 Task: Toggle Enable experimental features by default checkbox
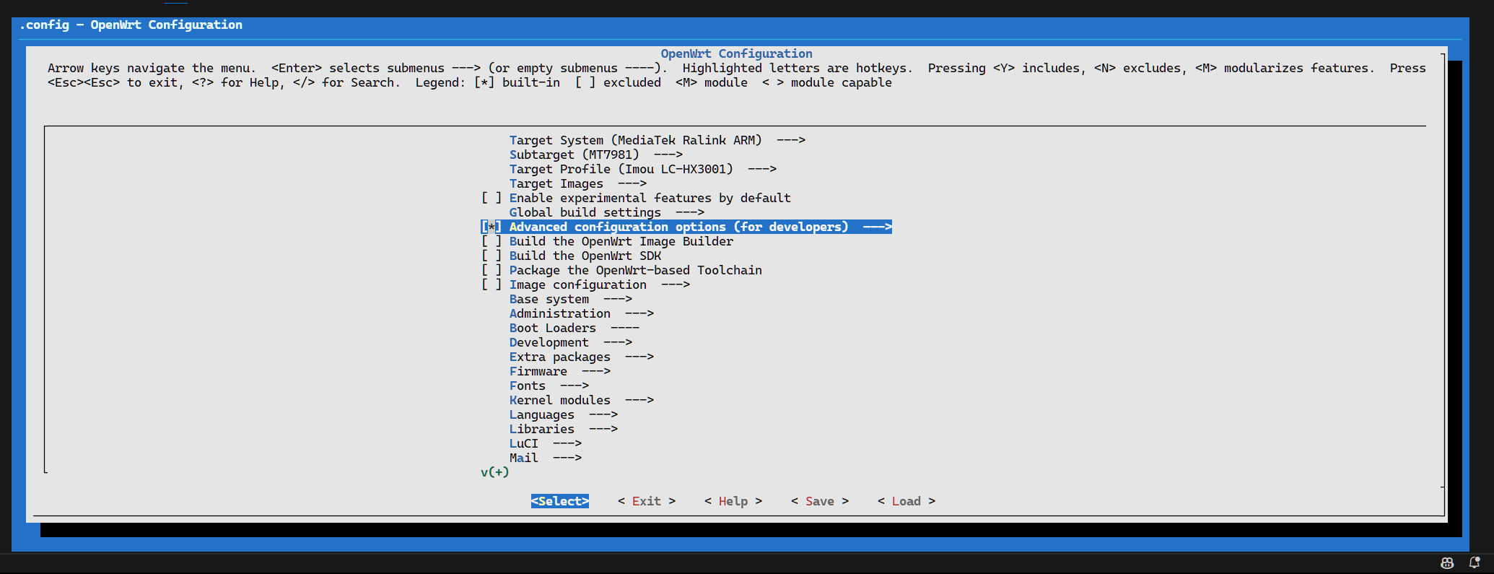492,198
